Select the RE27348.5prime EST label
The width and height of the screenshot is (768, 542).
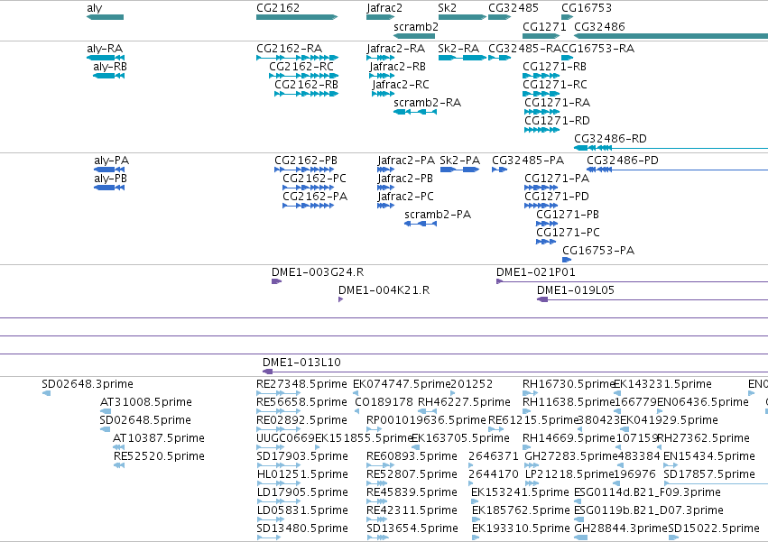coord(301,384)
